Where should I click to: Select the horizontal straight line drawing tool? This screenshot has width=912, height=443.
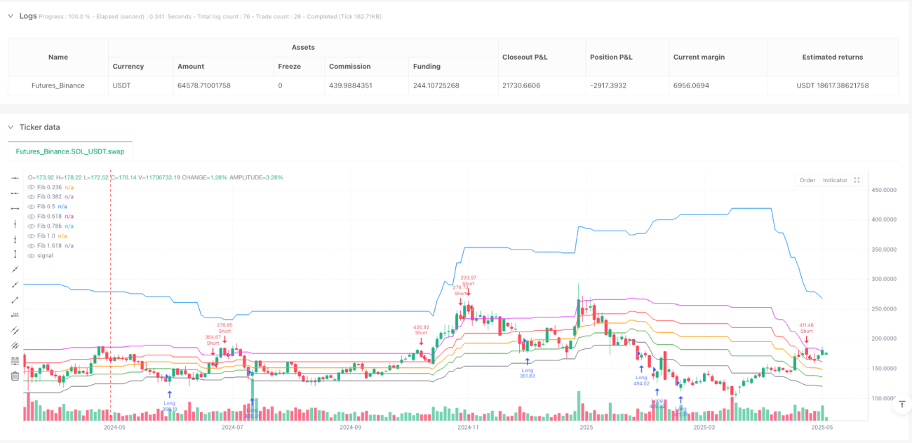click(x=15, y=178)
